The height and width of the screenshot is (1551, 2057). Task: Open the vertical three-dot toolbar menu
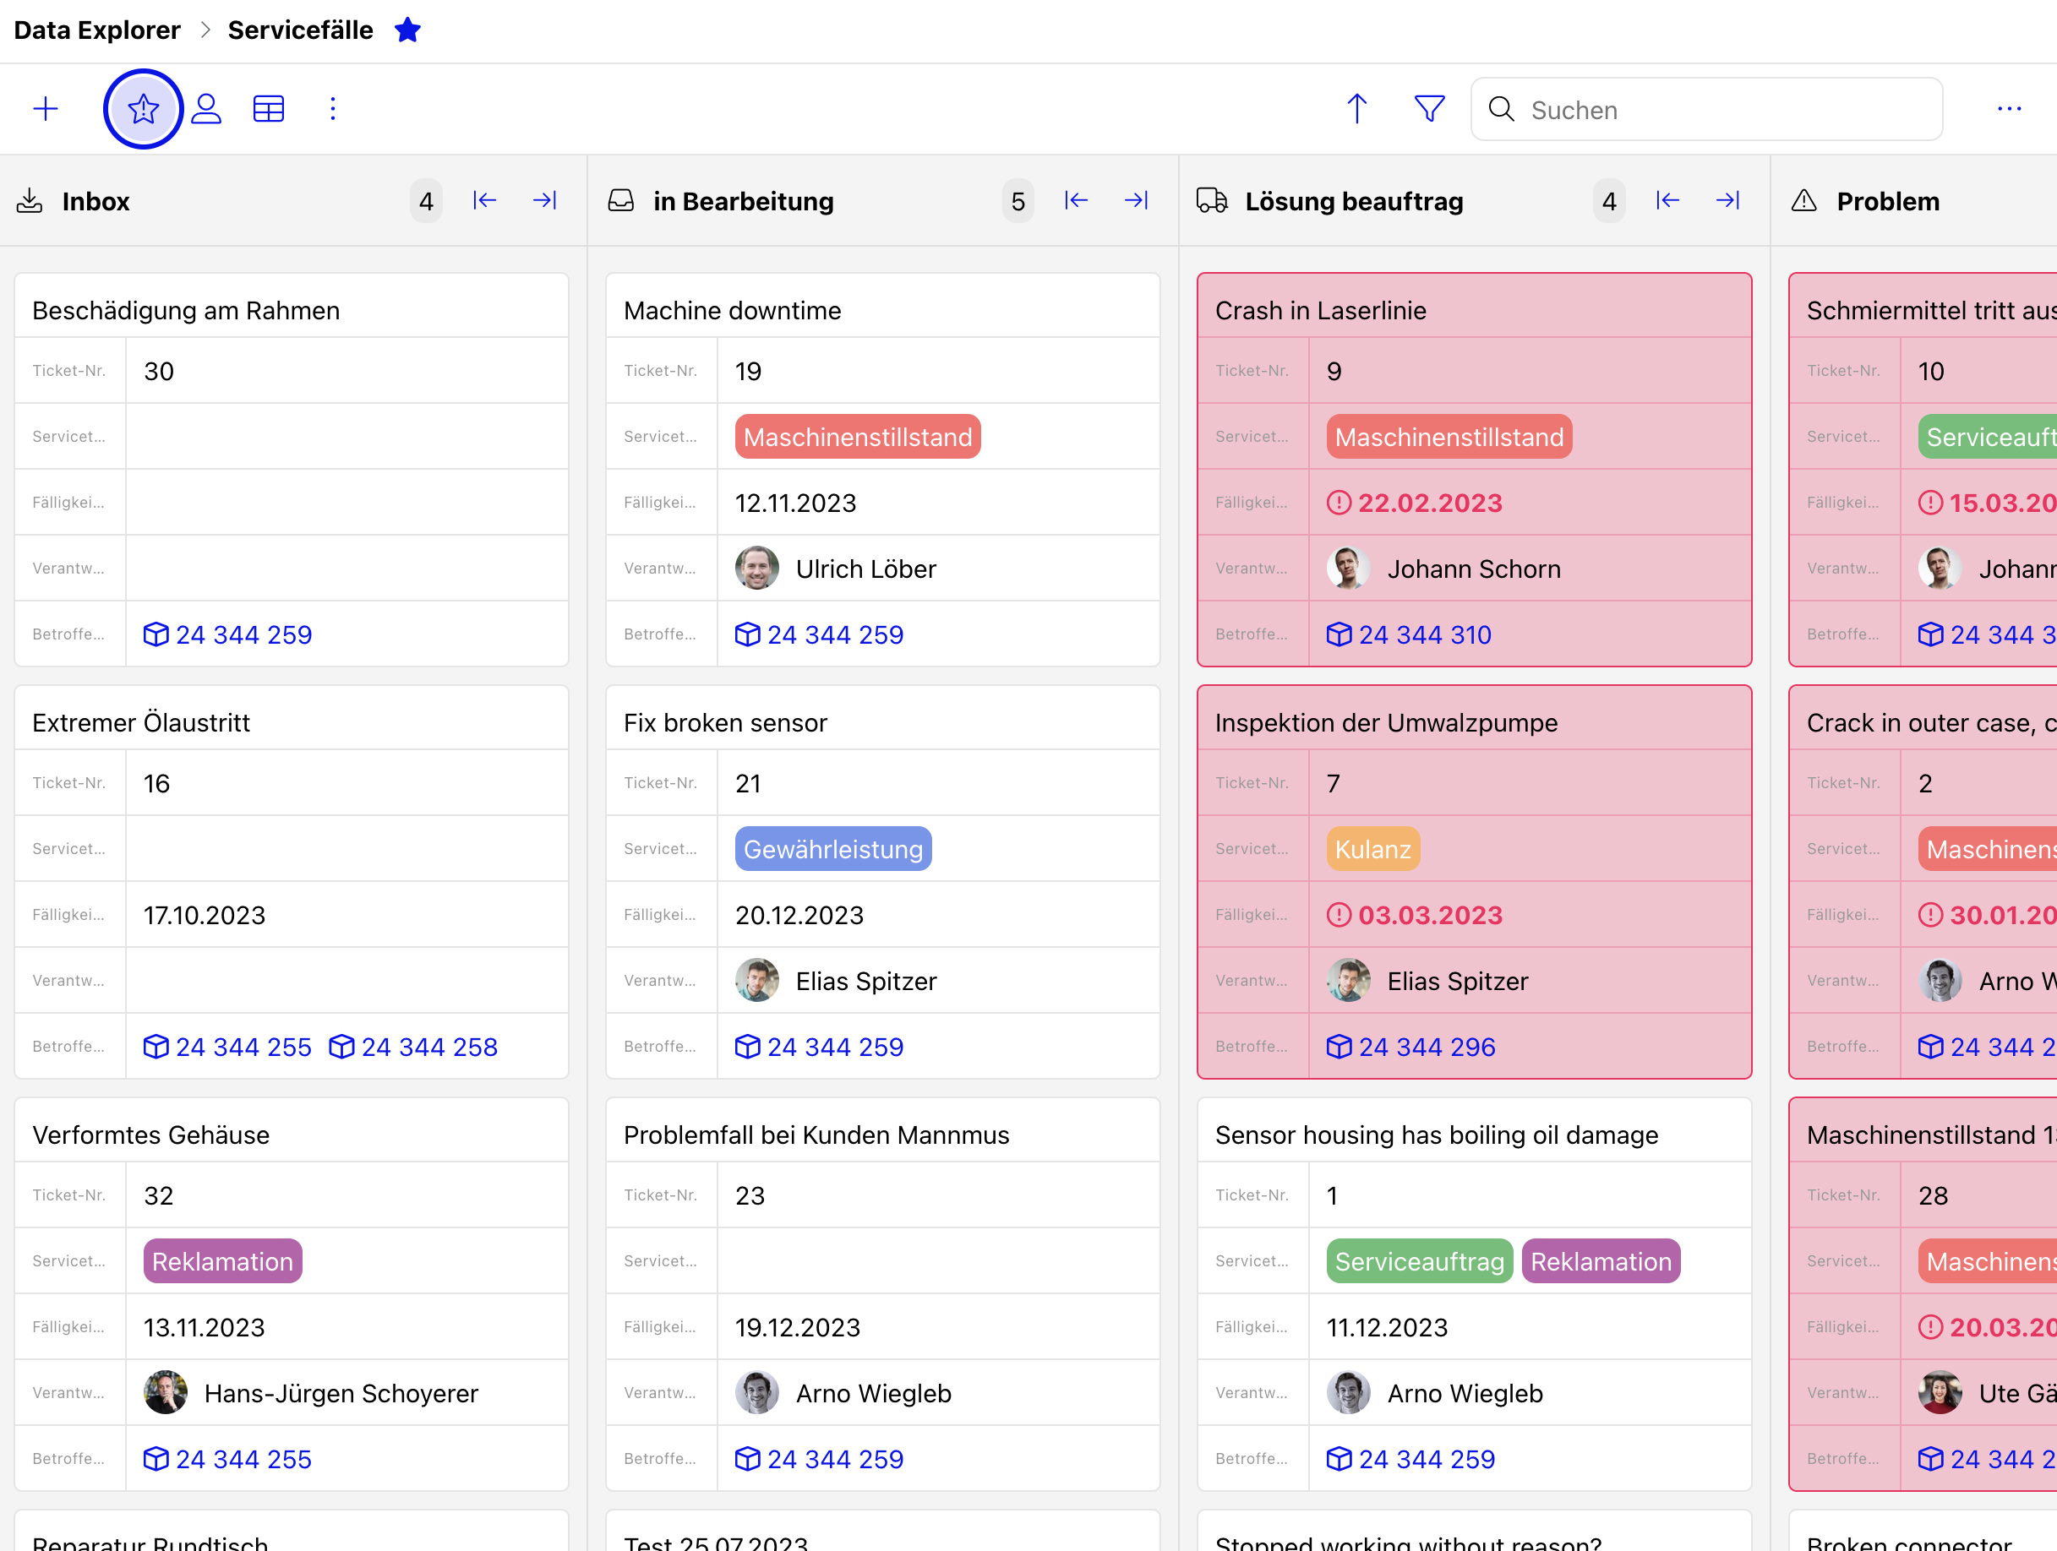(333, 109)
